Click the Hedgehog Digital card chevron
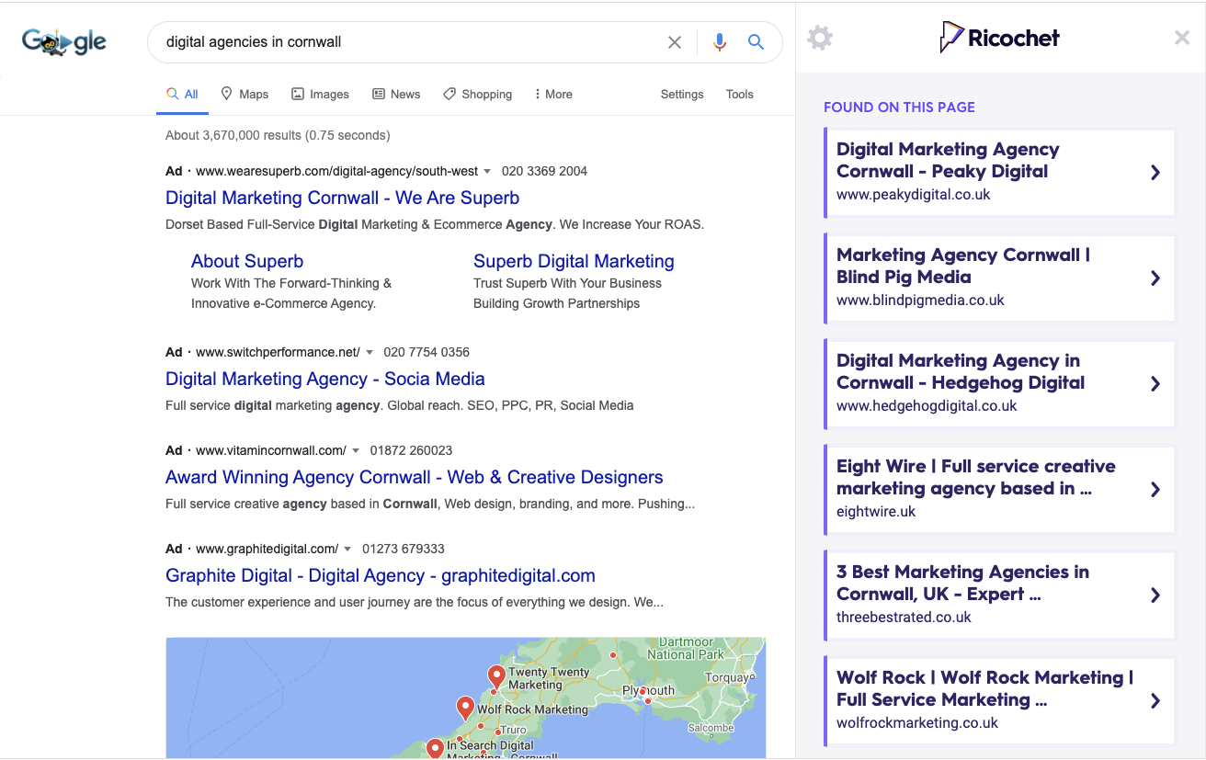 (x=1155, y=383)
